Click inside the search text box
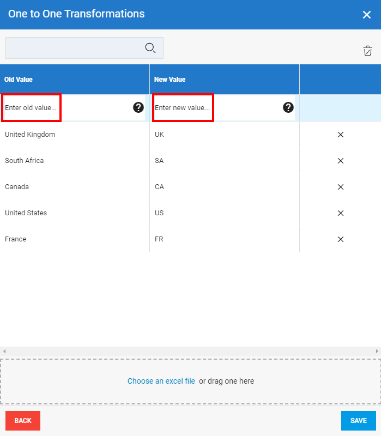The width and height of the screenshot is (381, 436). coord(74,48)
